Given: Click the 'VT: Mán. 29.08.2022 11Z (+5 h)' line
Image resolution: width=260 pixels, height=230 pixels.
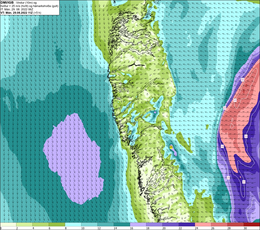Looking at the screenshot, I should (21, 13).
